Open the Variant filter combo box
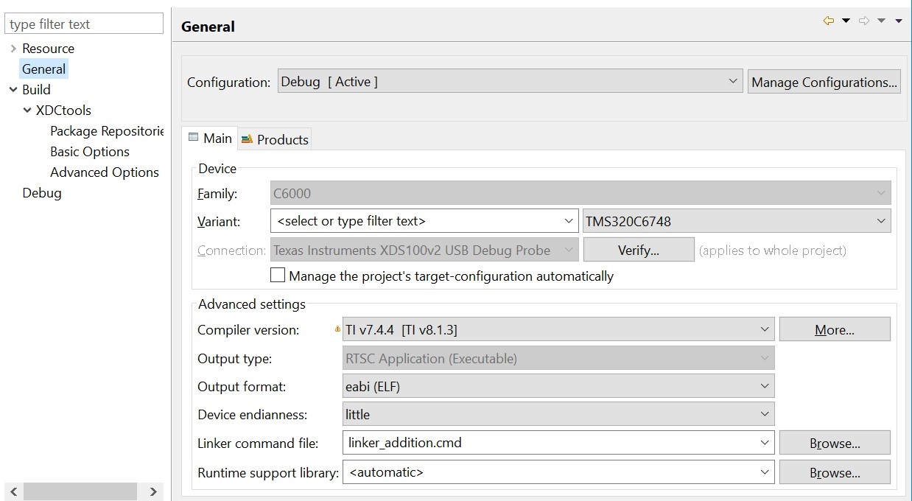912x501 pixels. 425,220
